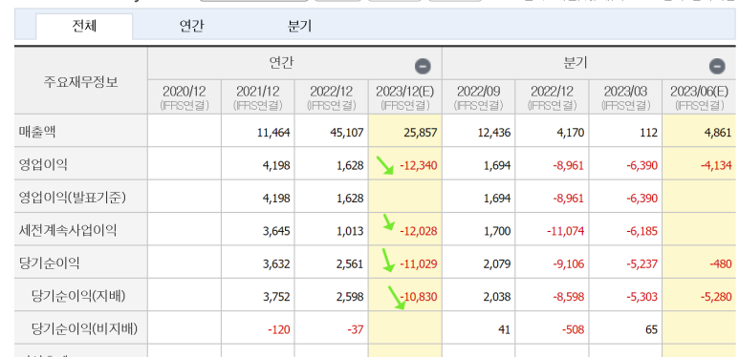Viewport: 739px width, 357px height.
Task: Click 세전계속사업이익 value -6,185
Action: pyautogui.click(x=641, y=231)
